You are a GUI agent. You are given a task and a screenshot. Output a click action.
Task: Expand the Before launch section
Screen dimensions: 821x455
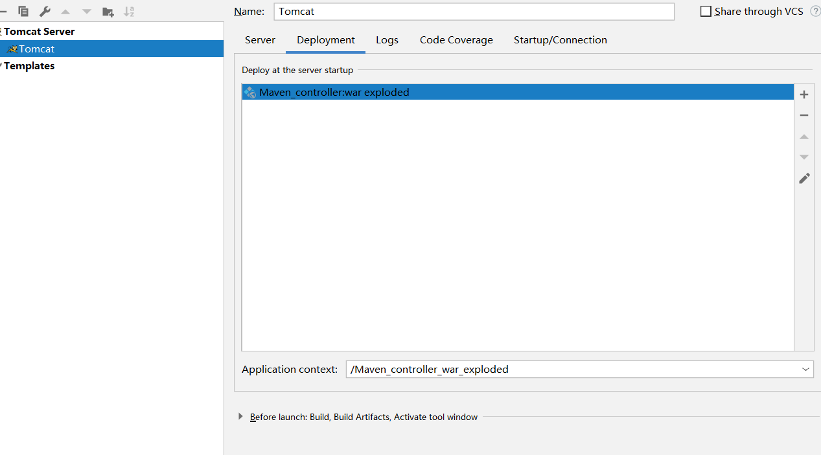(241, 417)
